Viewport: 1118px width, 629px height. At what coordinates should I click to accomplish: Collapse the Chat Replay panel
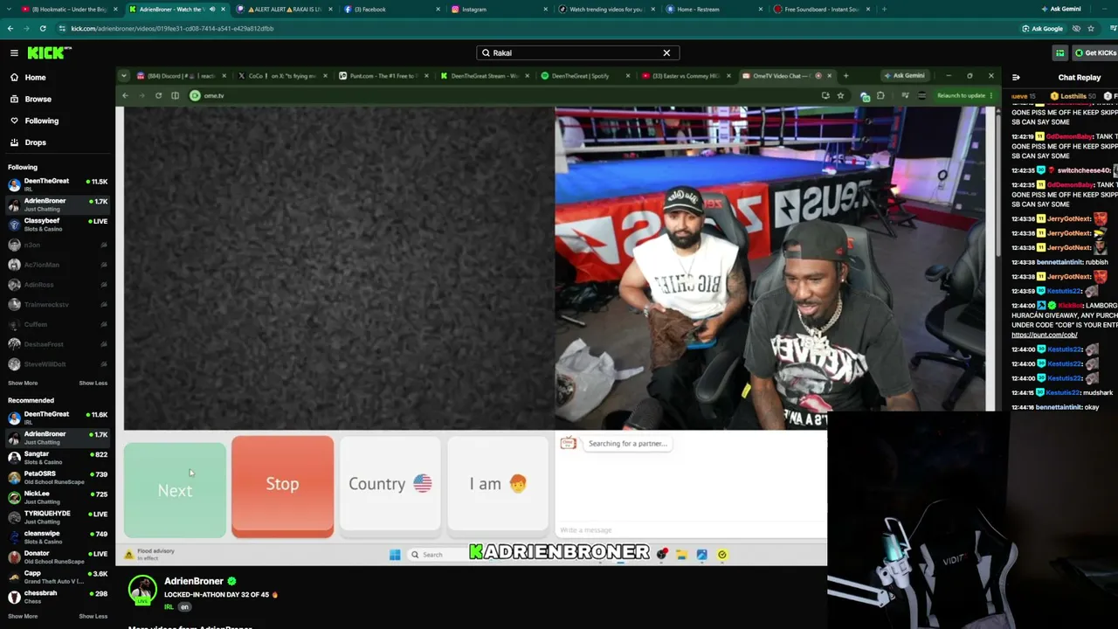pos(1016,77)
